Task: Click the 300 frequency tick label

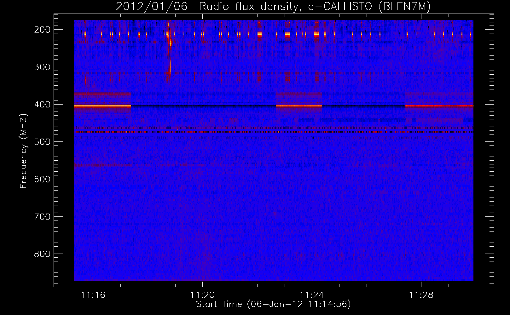Action: click(42, 67)
